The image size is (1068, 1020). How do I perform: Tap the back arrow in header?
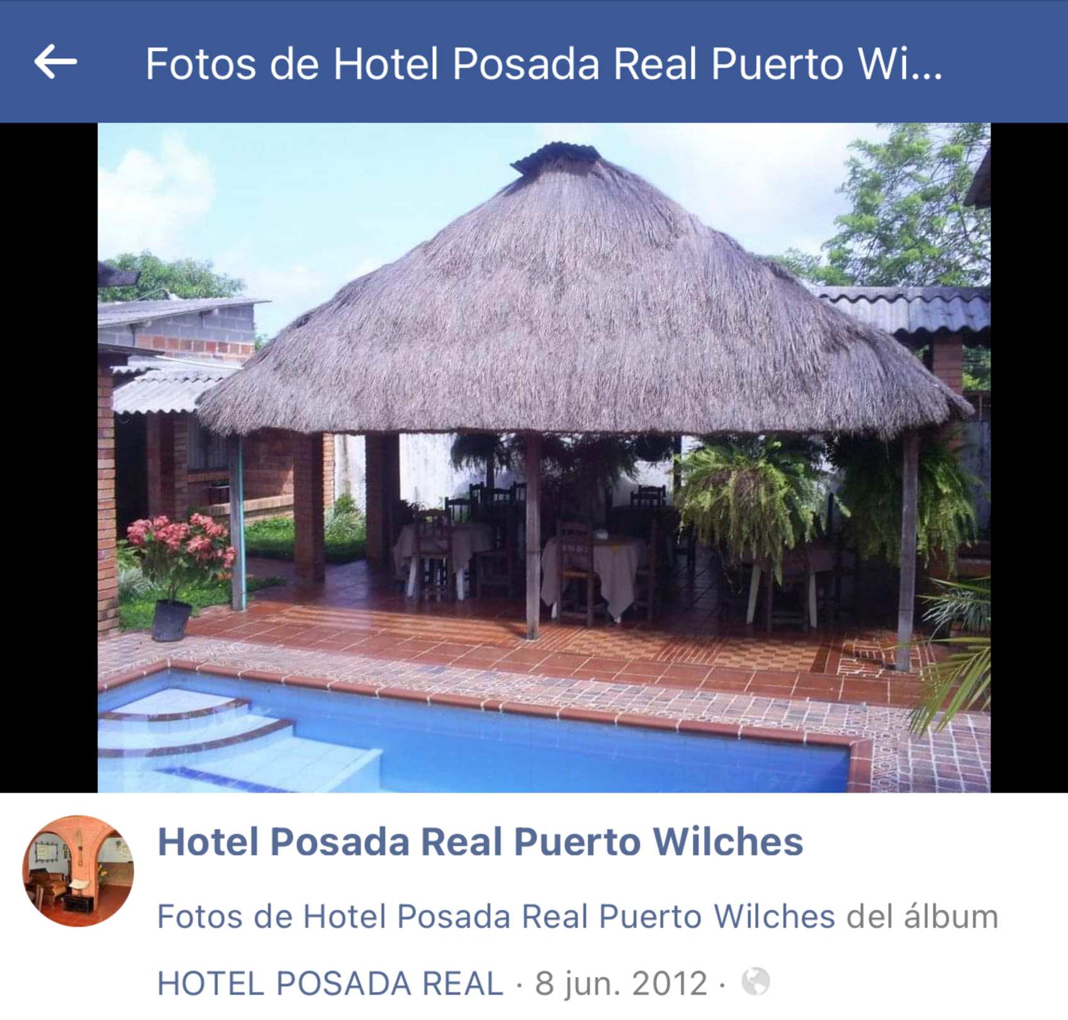pos(55,62)
